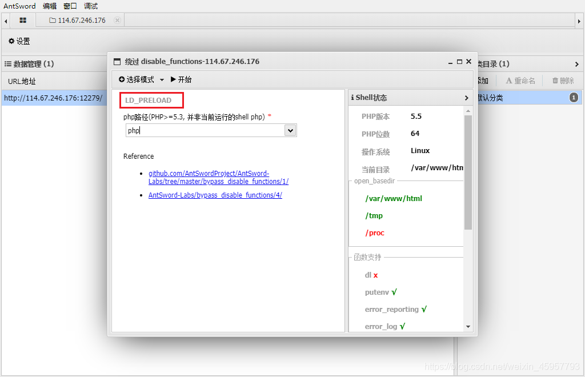Click the putenv function support entry
This screenshot has height=377, width=585.
380,292
